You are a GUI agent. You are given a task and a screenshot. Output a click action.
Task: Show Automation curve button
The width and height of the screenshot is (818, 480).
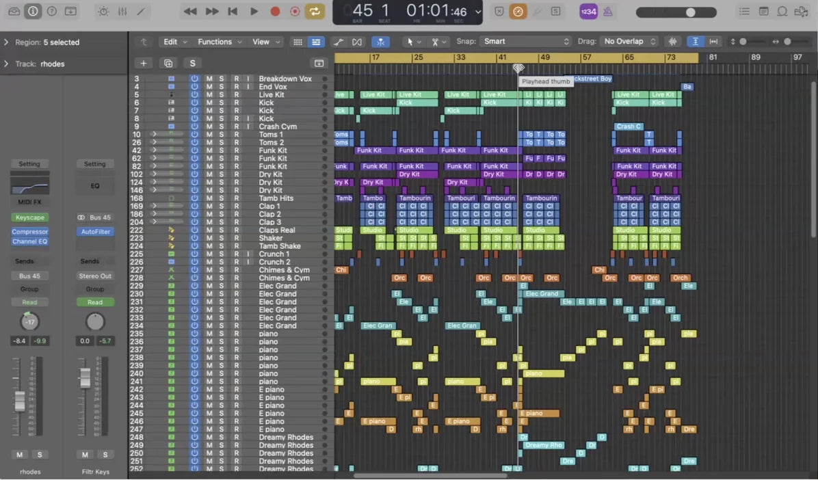[339, 42]
